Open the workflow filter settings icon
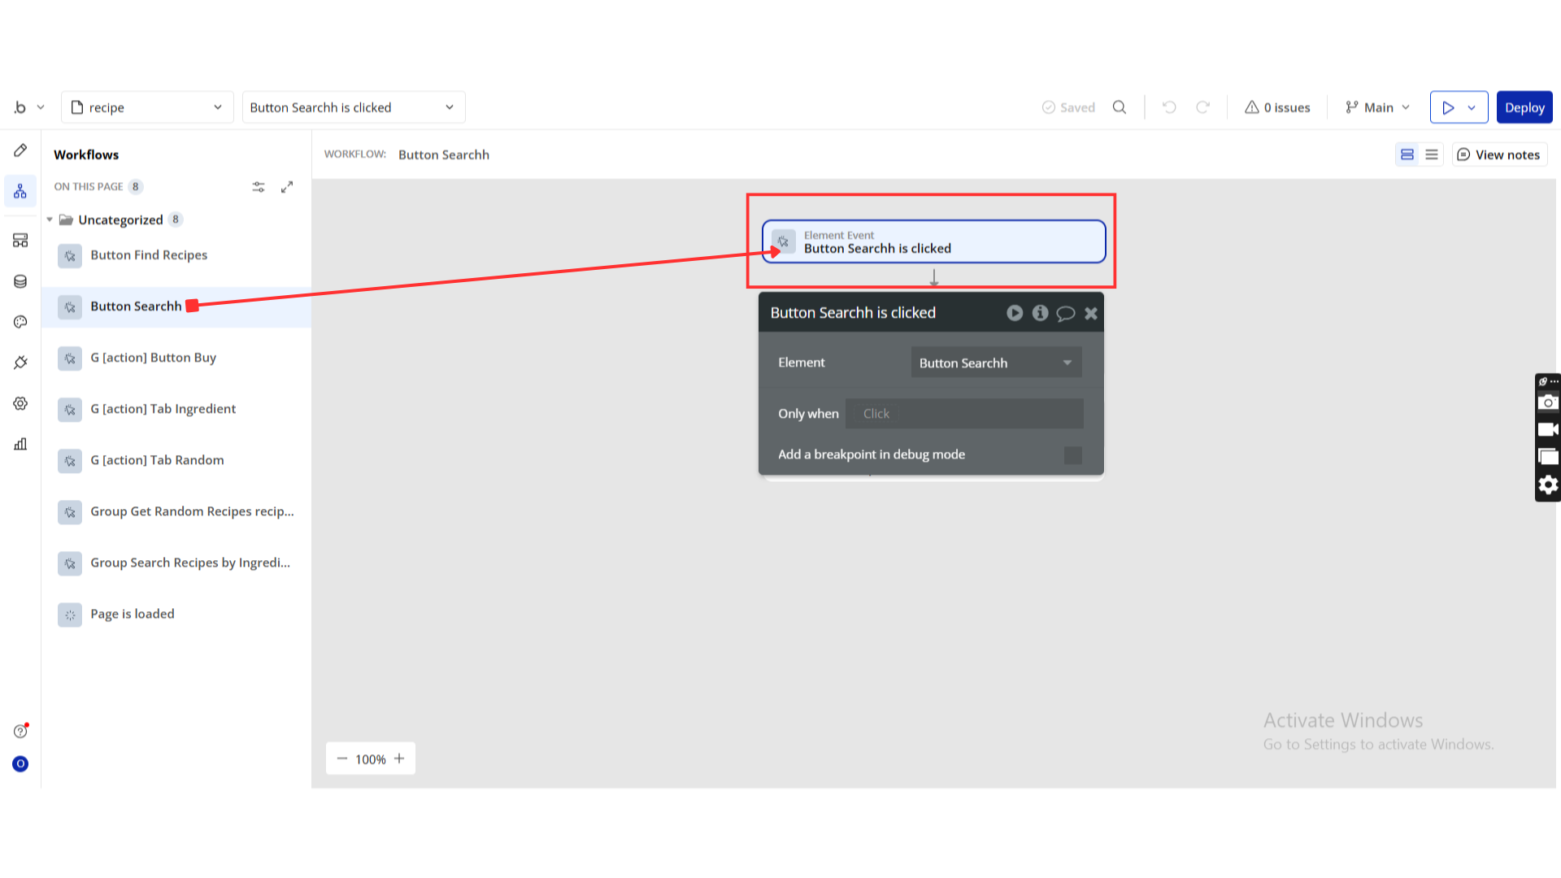Screen dimensions: 1561x878 point(259,187)
